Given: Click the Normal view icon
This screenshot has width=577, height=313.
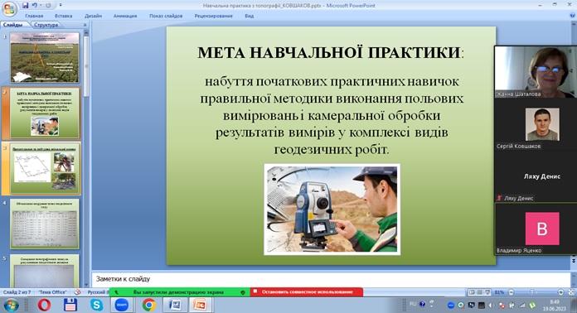Looking at the screenshot, I should click(x=472, y=292).
